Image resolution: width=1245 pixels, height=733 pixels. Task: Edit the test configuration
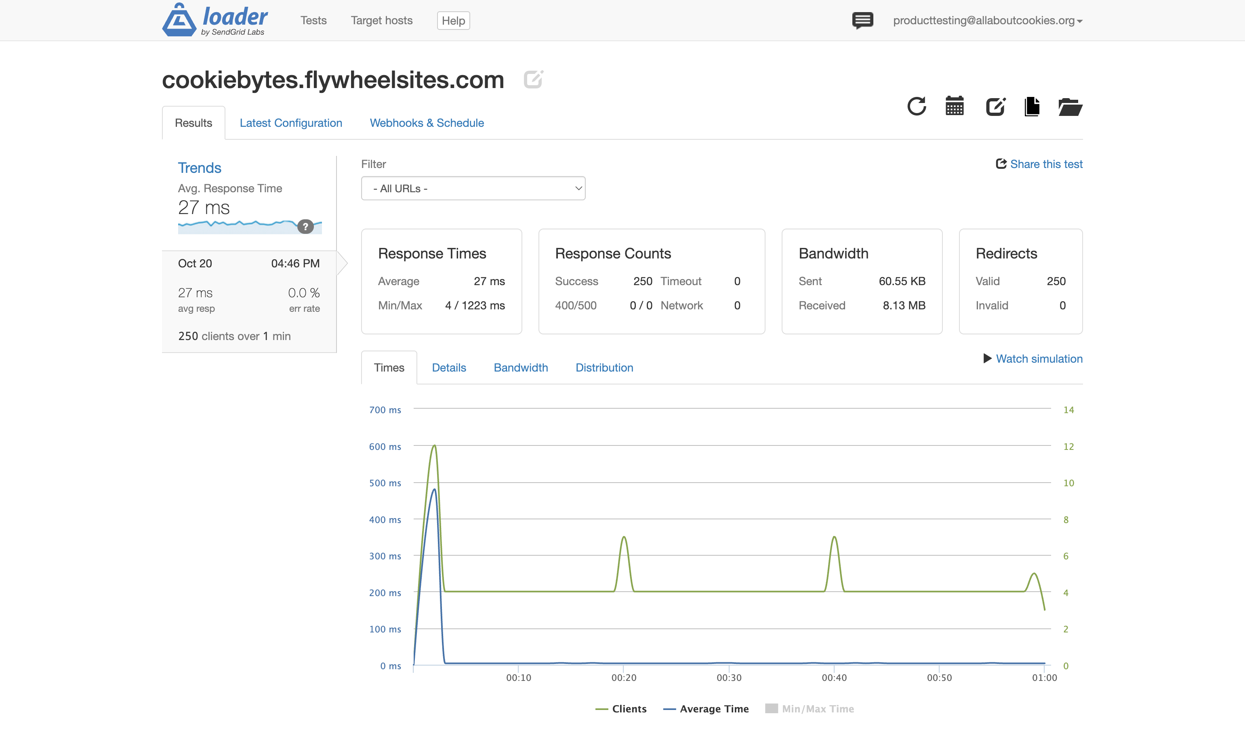[996, 106]
